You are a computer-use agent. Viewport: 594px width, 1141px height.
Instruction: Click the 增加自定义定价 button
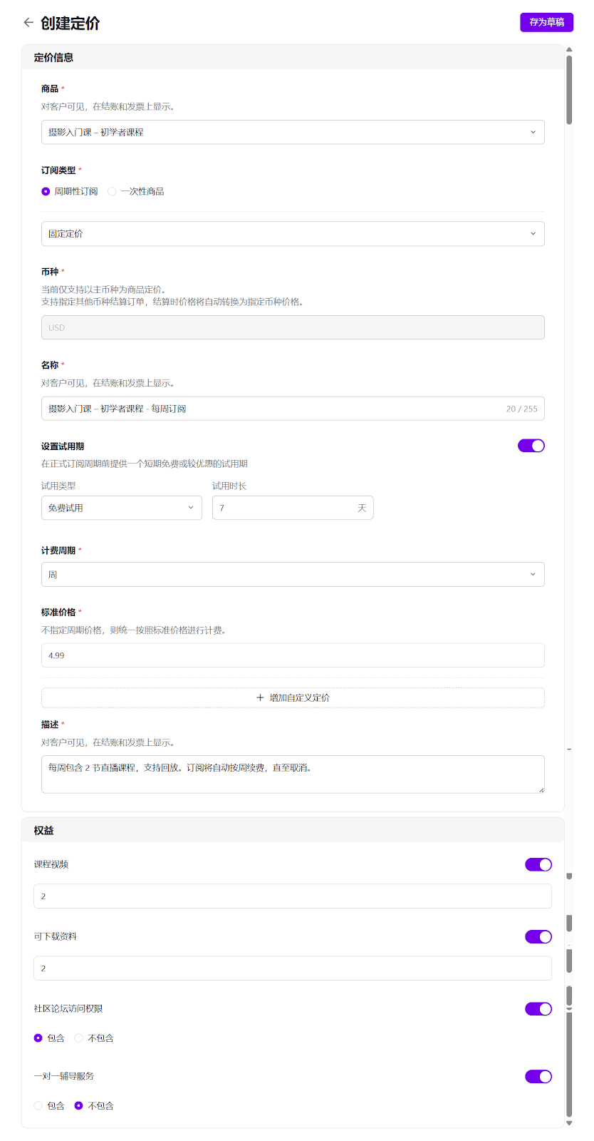[x=292, y=697]
